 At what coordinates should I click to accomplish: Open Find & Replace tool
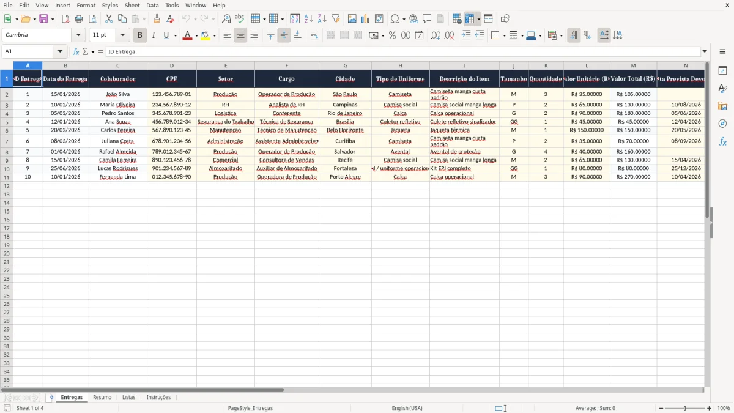pos(226,19)
